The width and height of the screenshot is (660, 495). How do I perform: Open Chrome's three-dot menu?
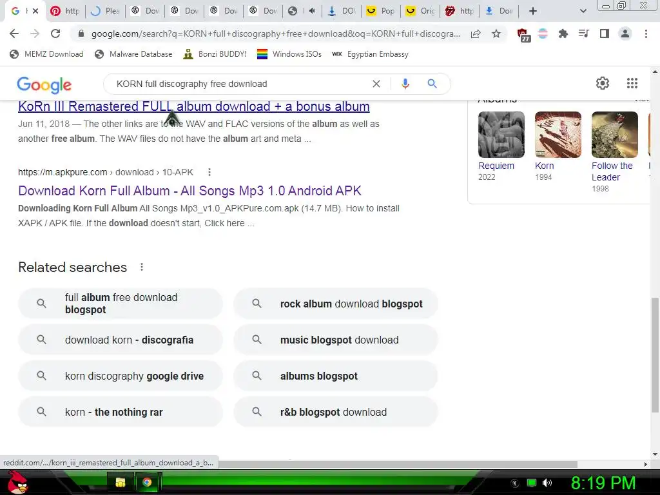[x=646, y=34]
